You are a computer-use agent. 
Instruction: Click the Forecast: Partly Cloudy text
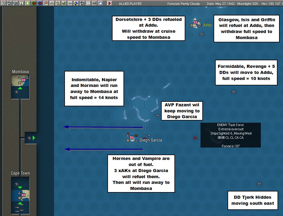(184, 4)
